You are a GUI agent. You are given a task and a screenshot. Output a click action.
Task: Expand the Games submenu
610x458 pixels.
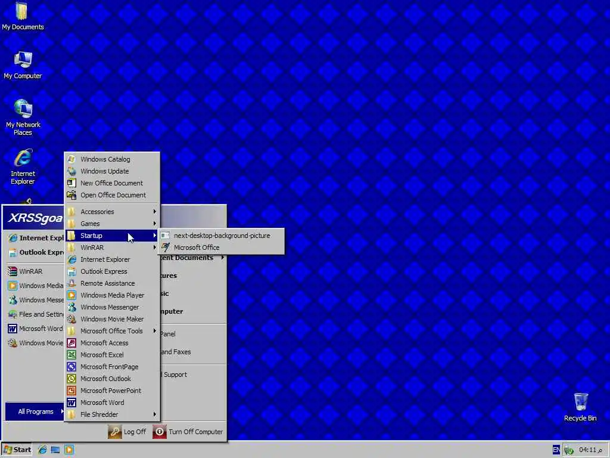click(113, 224)
